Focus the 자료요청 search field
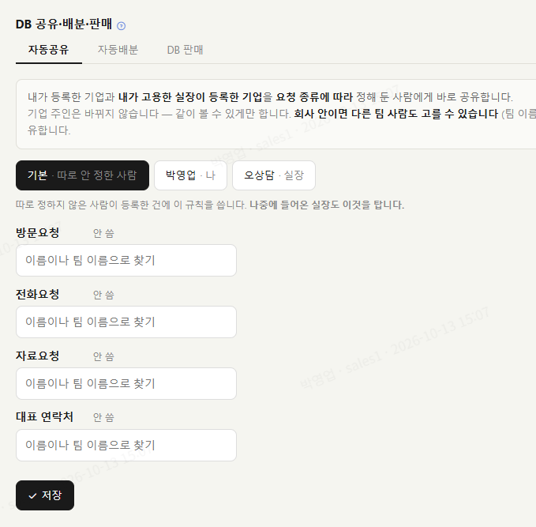This screenshot has width=536, height=527. (x=126, y=384)
